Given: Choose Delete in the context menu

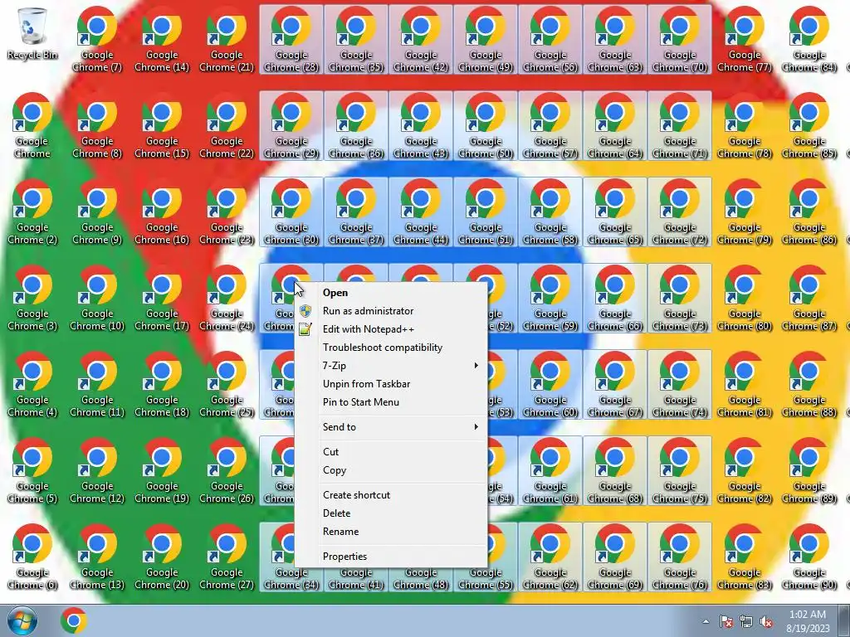Looking at the screenshot, I should pos(390,513).
